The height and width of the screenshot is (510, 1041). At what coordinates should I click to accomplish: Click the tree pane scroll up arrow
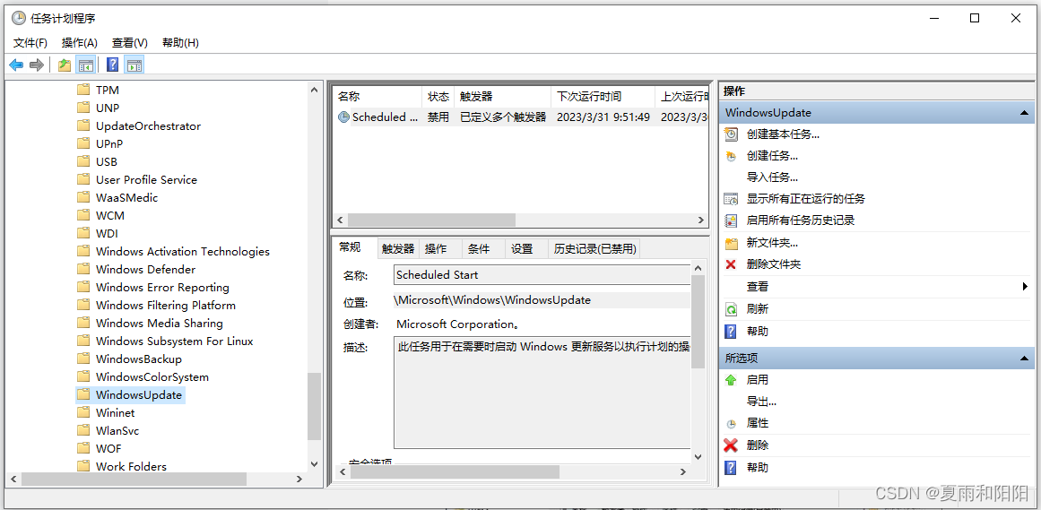(x=315, y=90)
